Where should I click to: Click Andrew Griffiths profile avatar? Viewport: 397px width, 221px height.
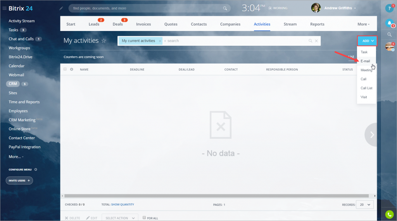point(316,8)
